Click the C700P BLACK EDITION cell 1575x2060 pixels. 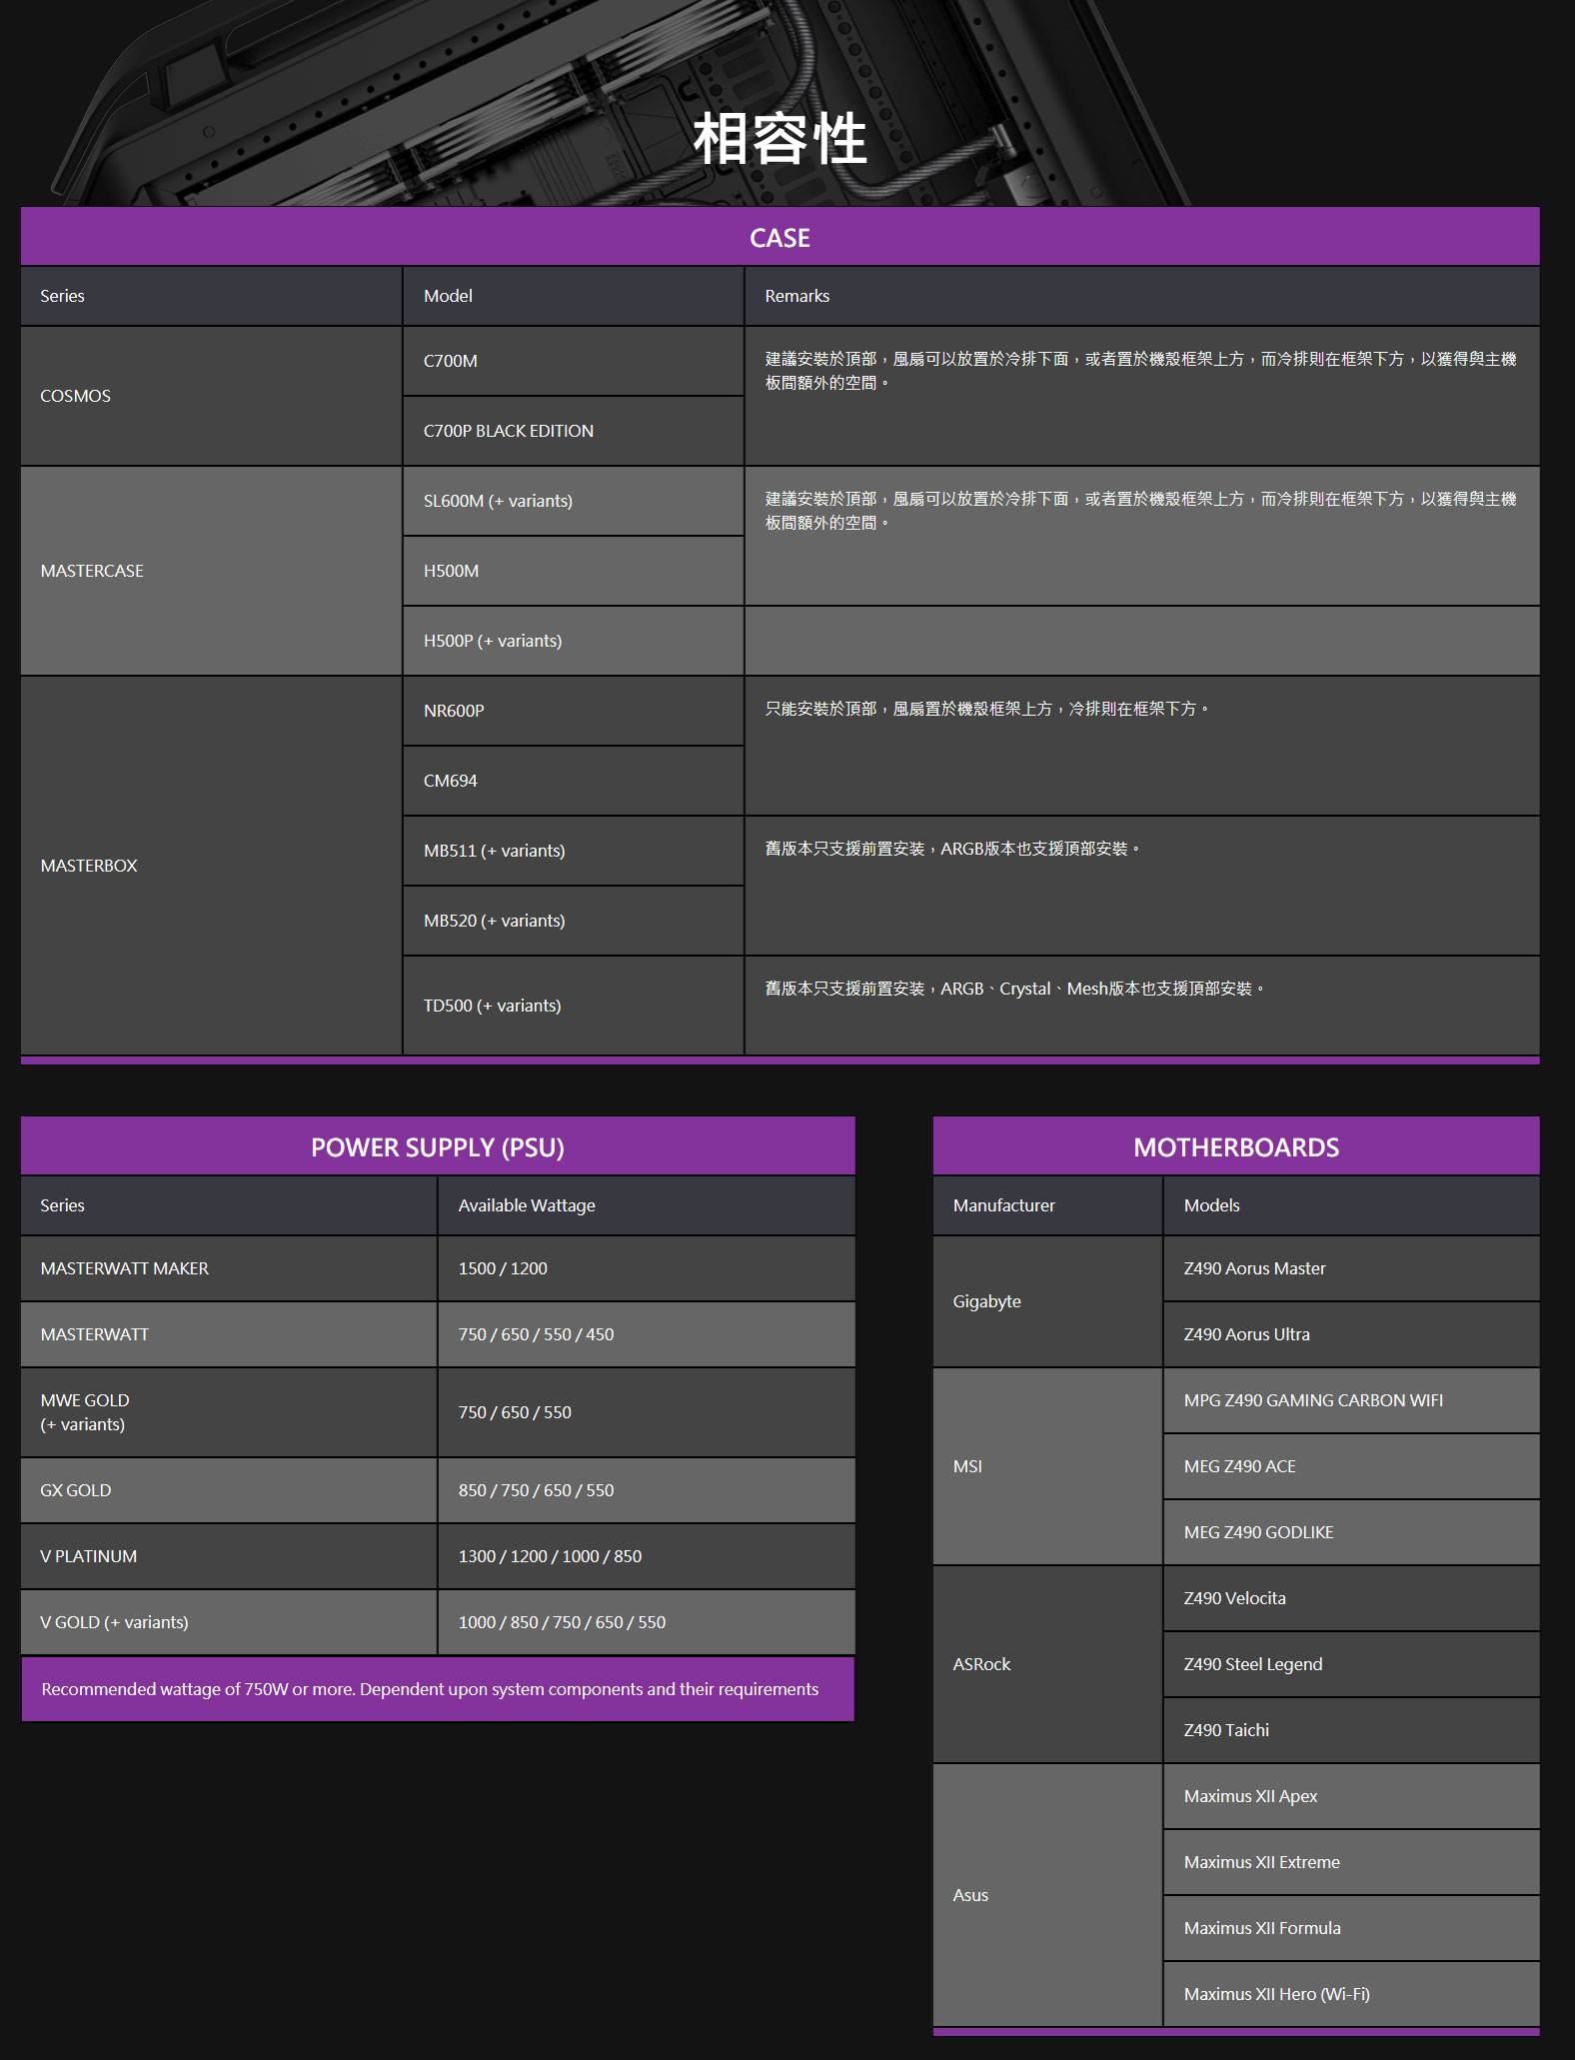point(573,431)
